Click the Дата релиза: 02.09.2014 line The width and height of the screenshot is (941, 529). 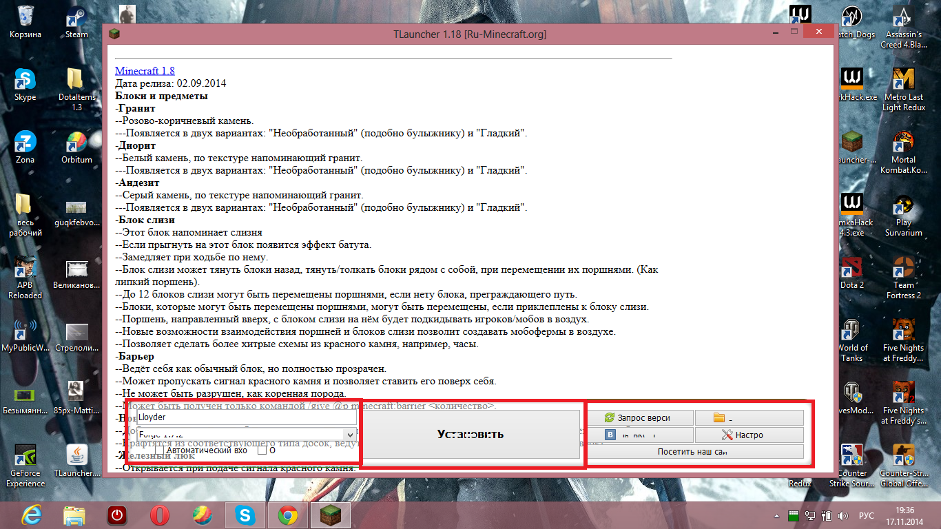point(171,83)
